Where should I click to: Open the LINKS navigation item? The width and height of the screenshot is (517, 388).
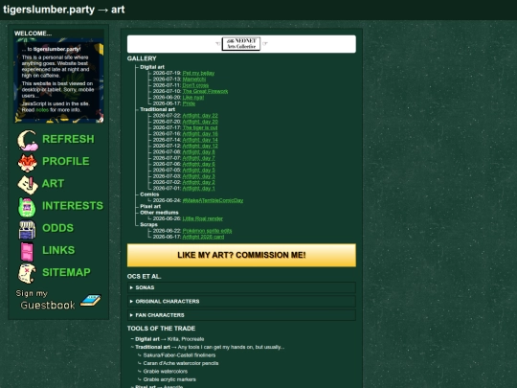click(58, 250)
